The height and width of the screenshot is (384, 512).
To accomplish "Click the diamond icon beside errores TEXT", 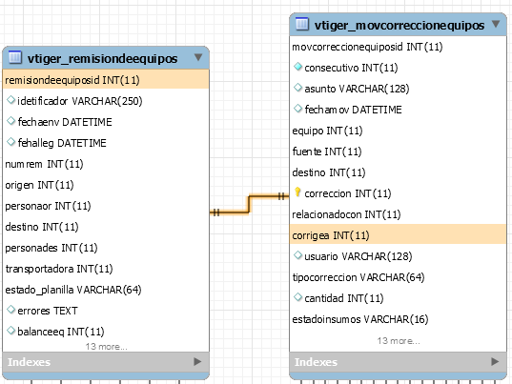I will 10,310.
